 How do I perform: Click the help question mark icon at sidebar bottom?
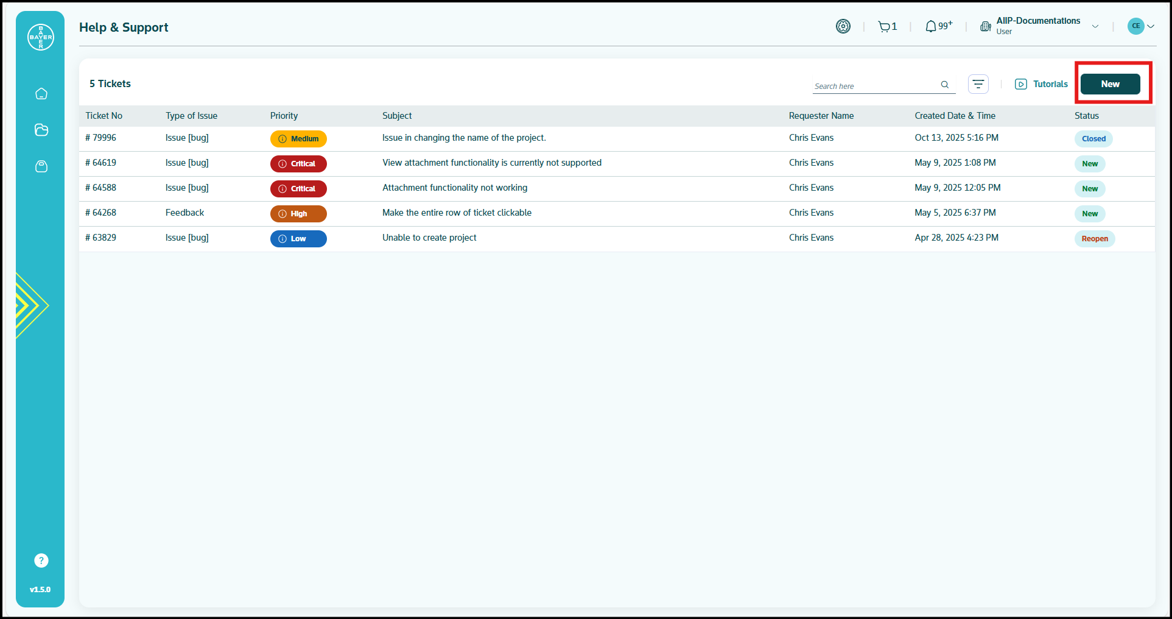click(x=40, y=560)
